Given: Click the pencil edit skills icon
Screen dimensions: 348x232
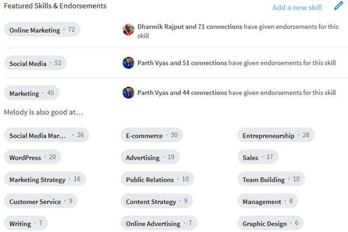Looking at the screenshot, I should [x=338, y=6].
